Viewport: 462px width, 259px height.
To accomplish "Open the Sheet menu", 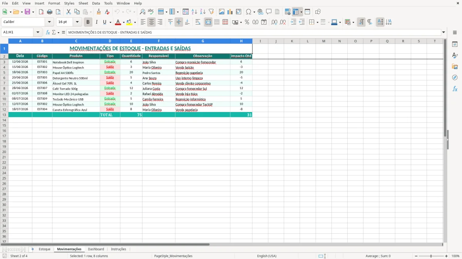I will tap(83, 3).
